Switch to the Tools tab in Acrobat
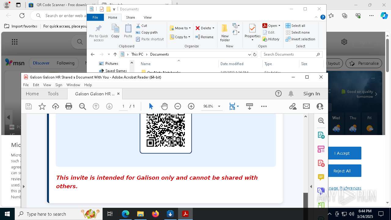The image size is (391, 220). coord(53,94)
